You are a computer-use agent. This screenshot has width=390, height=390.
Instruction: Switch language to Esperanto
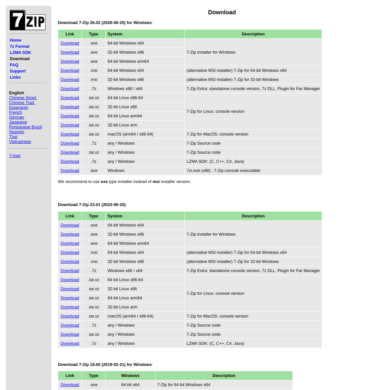(19, 108)
